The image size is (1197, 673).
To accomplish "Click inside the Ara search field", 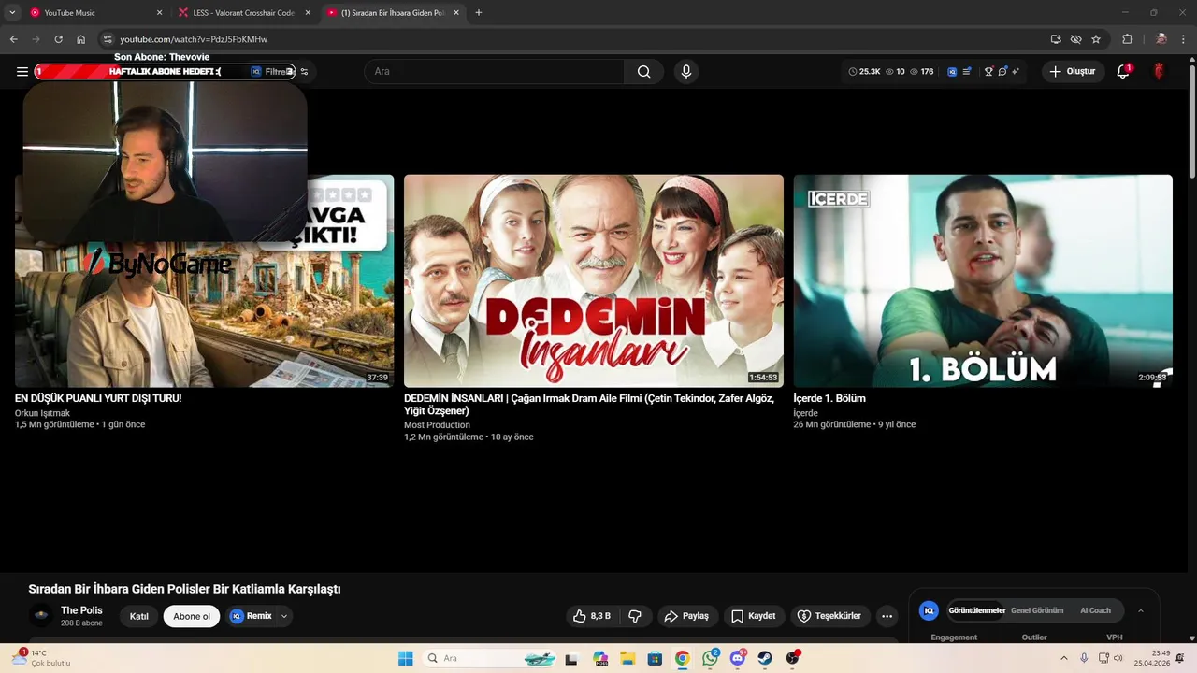I will [x=494, y=71].
